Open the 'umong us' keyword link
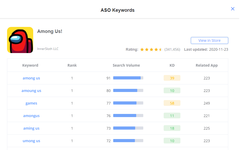This screenshot has height=150, width=240. pos(31,141)
